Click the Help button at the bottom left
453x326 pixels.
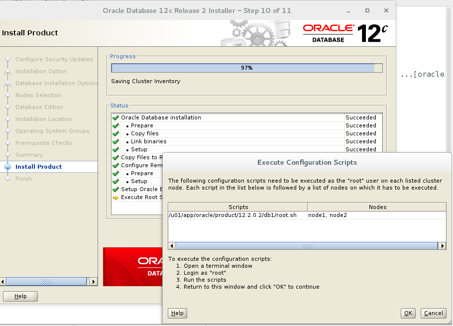coord(20,296)
